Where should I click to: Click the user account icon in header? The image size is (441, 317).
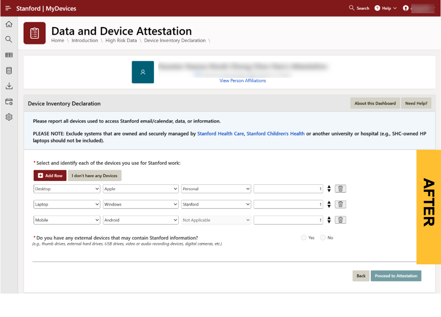[x=405, y=8]
